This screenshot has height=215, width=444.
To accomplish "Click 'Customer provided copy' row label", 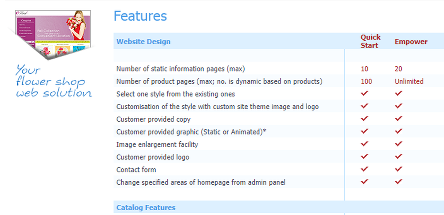I will 154,119.
